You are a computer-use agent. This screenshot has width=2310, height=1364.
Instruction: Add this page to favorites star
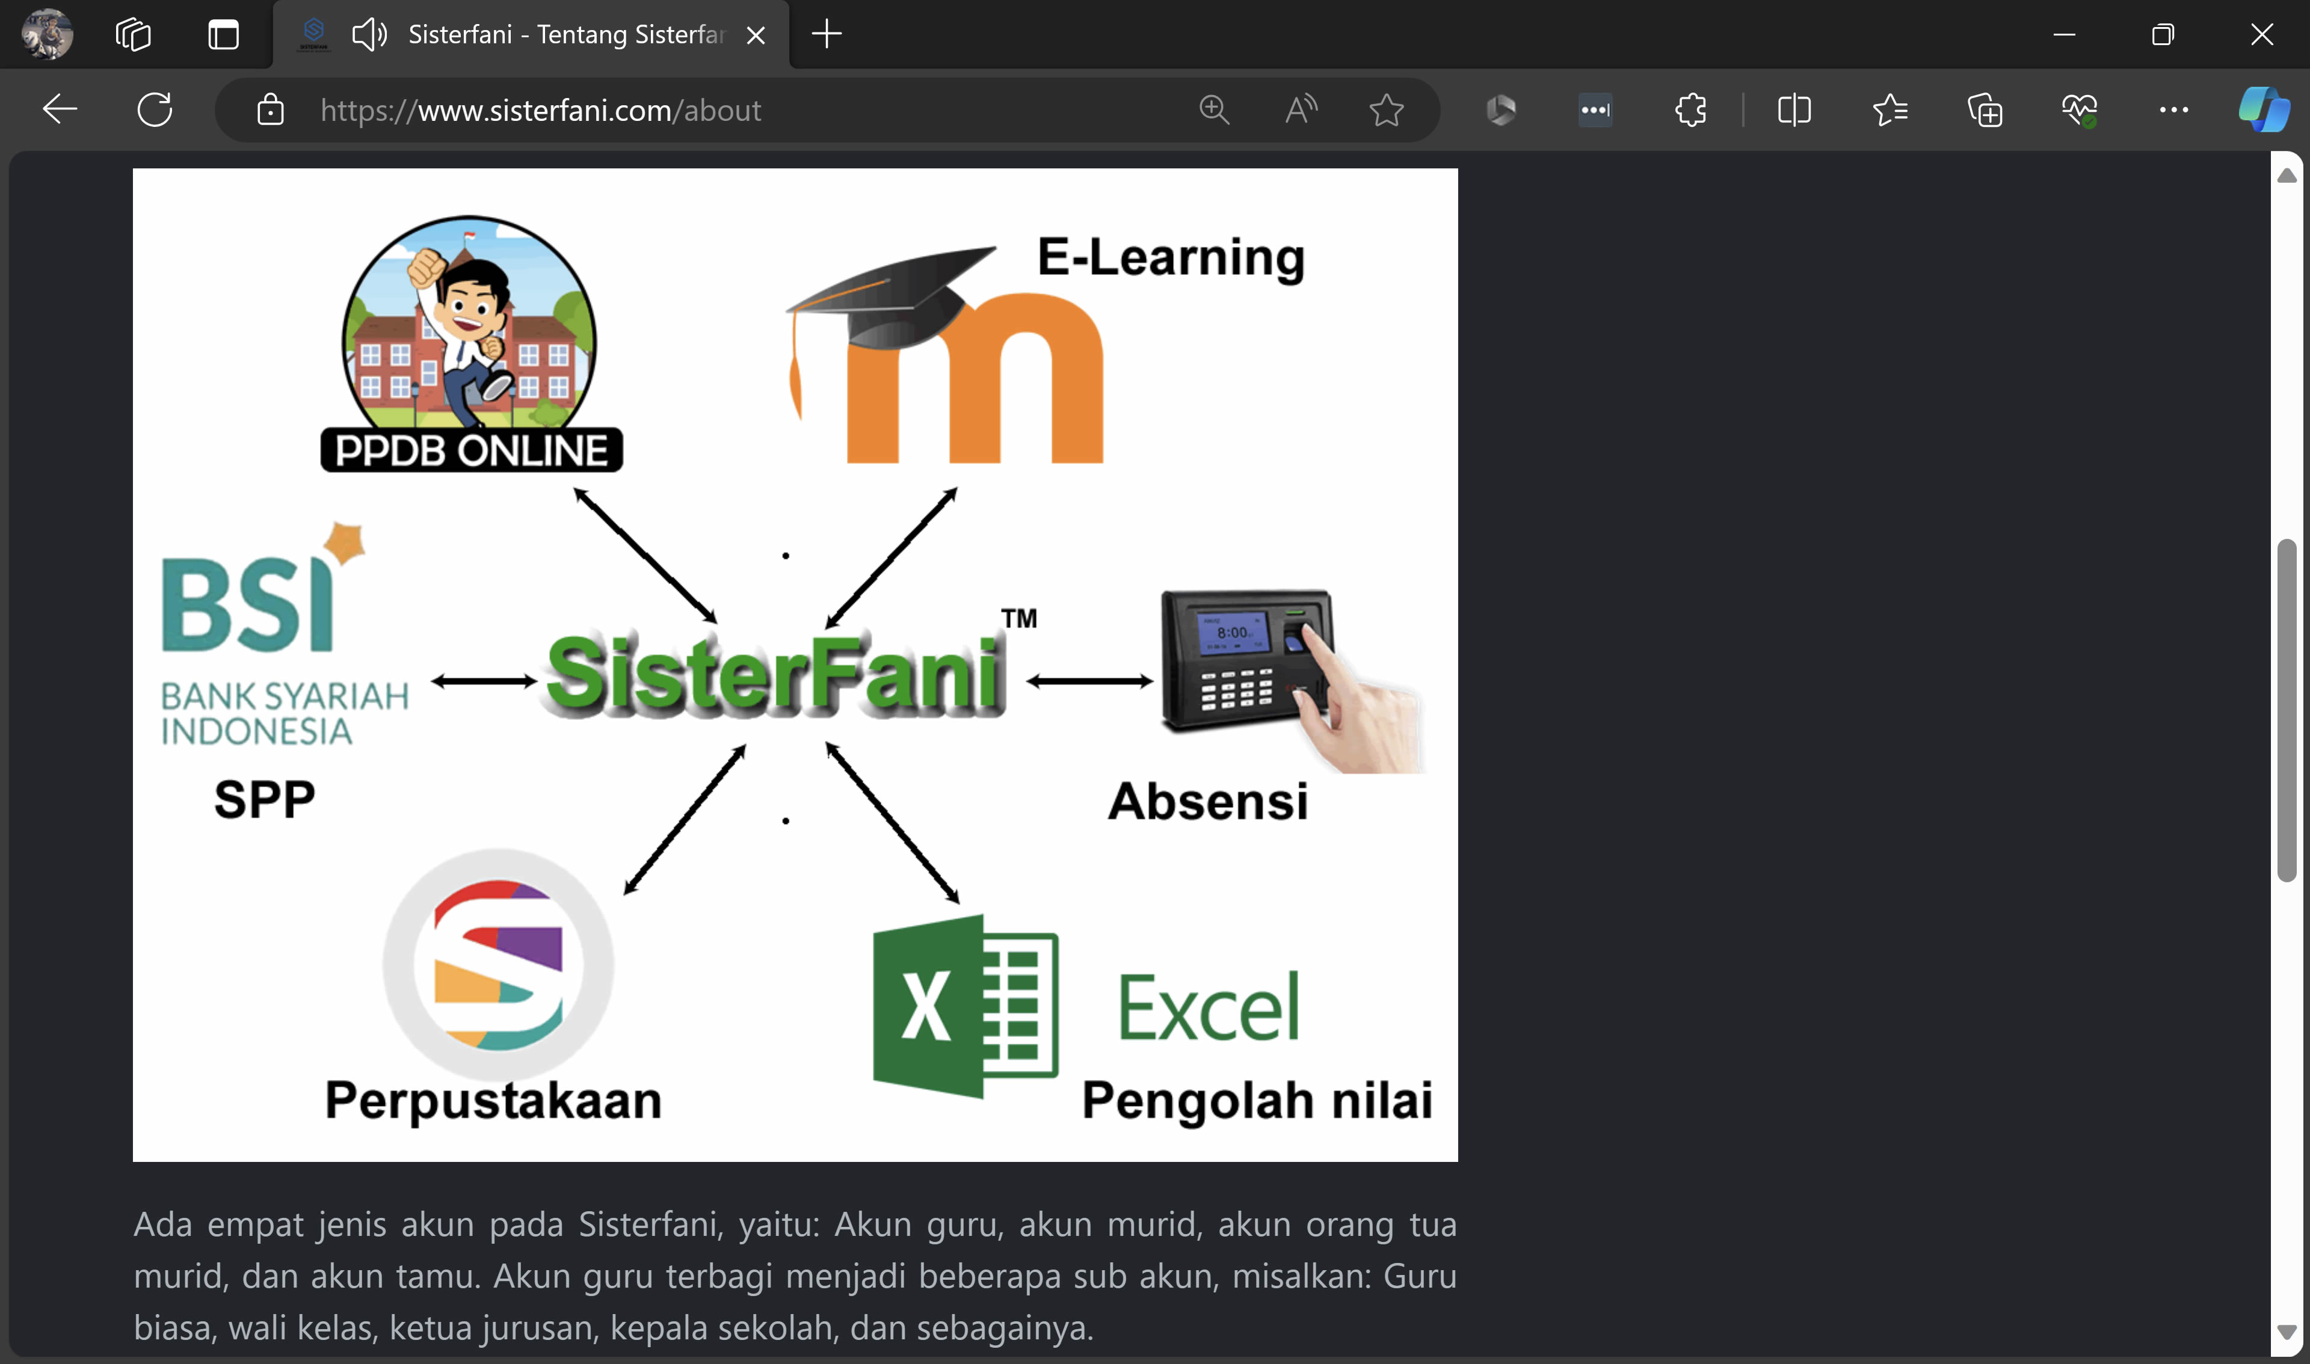pyautogui.click(x=1385, y=110)
